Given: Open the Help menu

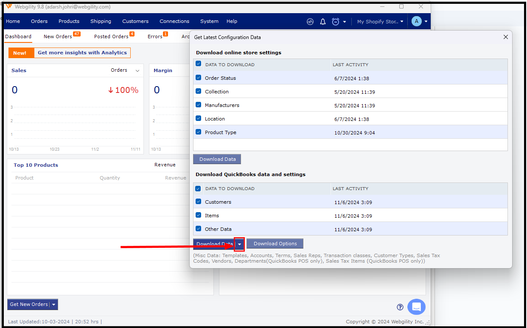Looking at the screenshot, I should [232, 21].
